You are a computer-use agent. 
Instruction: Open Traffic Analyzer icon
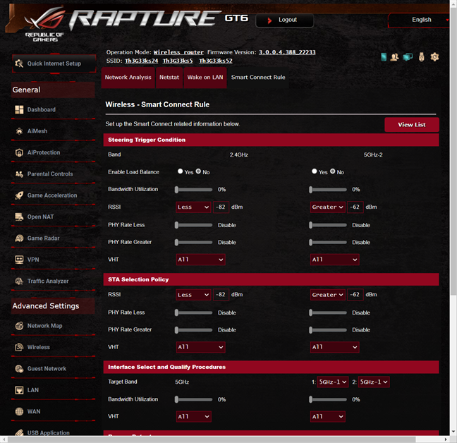(x=19, y=281)
